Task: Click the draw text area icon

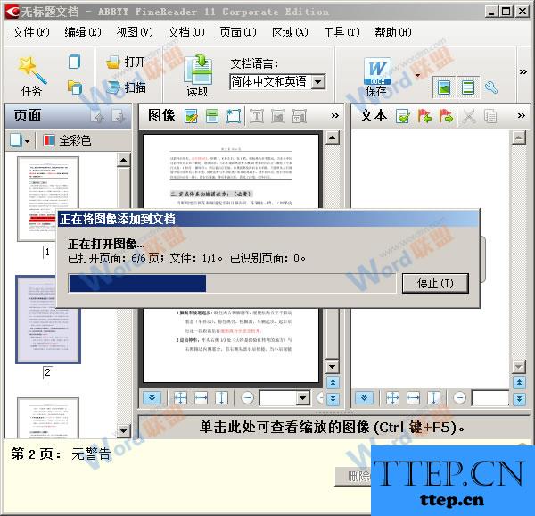Action: (x=257, y=116)
